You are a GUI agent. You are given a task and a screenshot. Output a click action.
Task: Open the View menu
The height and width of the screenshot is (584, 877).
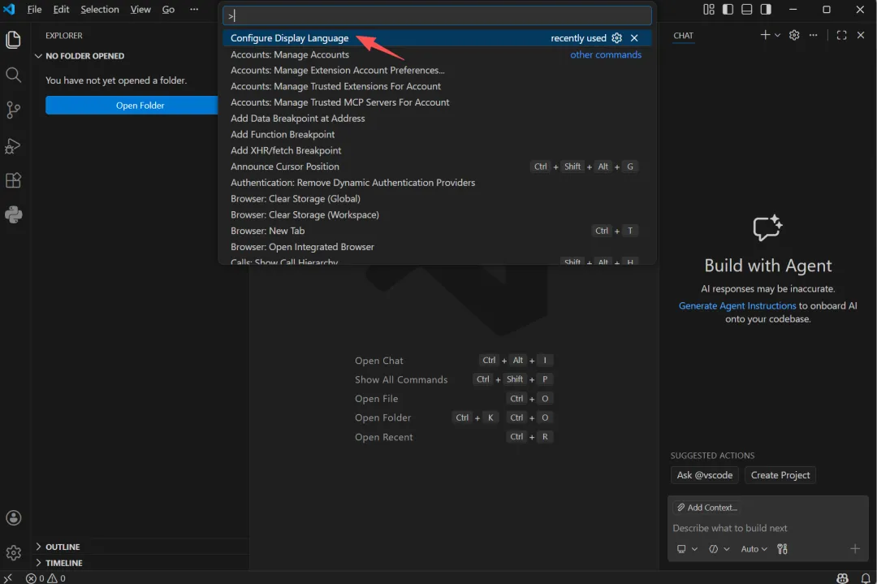coord(140,9)
